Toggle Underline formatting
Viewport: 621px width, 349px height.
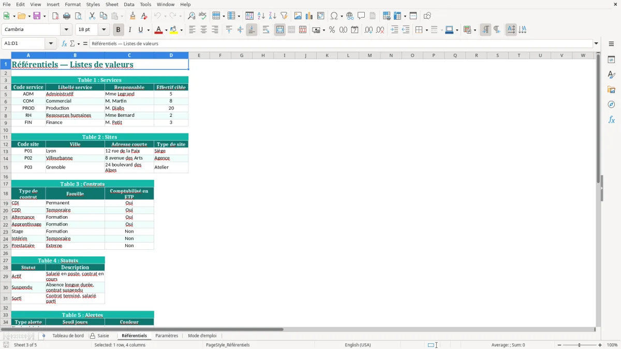click(x=140, y=30)
